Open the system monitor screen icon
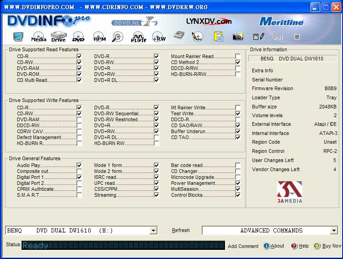This screenshot has height=259, width=343. [x=18, y=37]
